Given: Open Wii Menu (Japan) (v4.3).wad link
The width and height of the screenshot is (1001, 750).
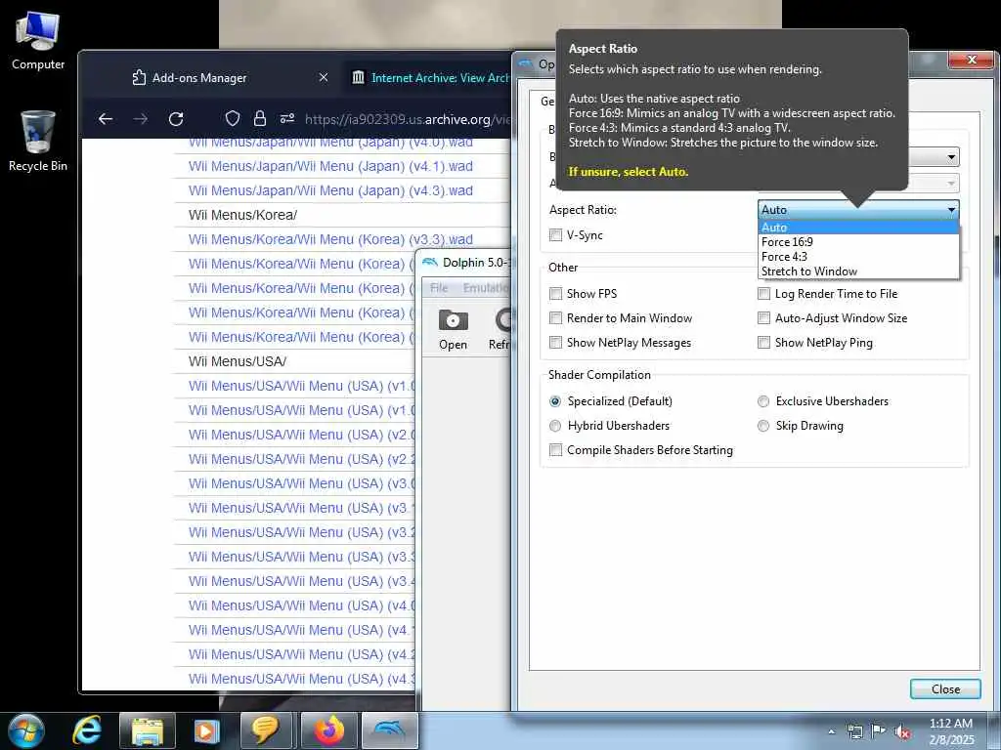Looking at the screenshot, I should 330,190.
